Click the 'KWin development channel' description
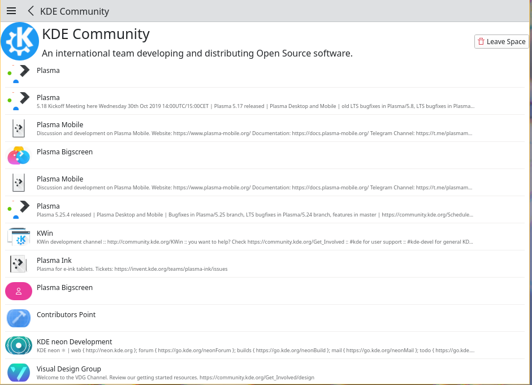Screen dimensions: 532x385 (x=255, y=242)
